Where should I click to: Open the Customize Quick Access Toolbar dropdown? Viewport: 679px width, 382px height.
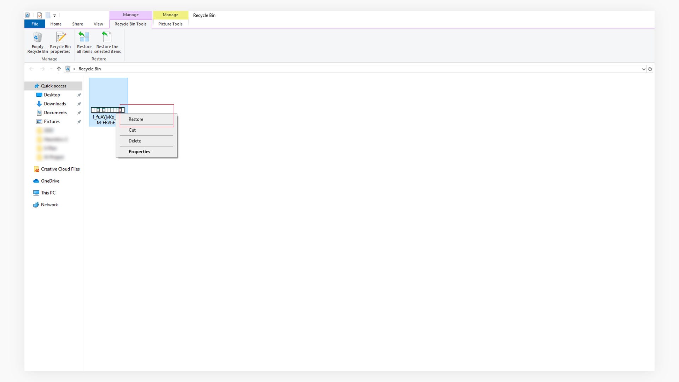[x=54, y=16]
